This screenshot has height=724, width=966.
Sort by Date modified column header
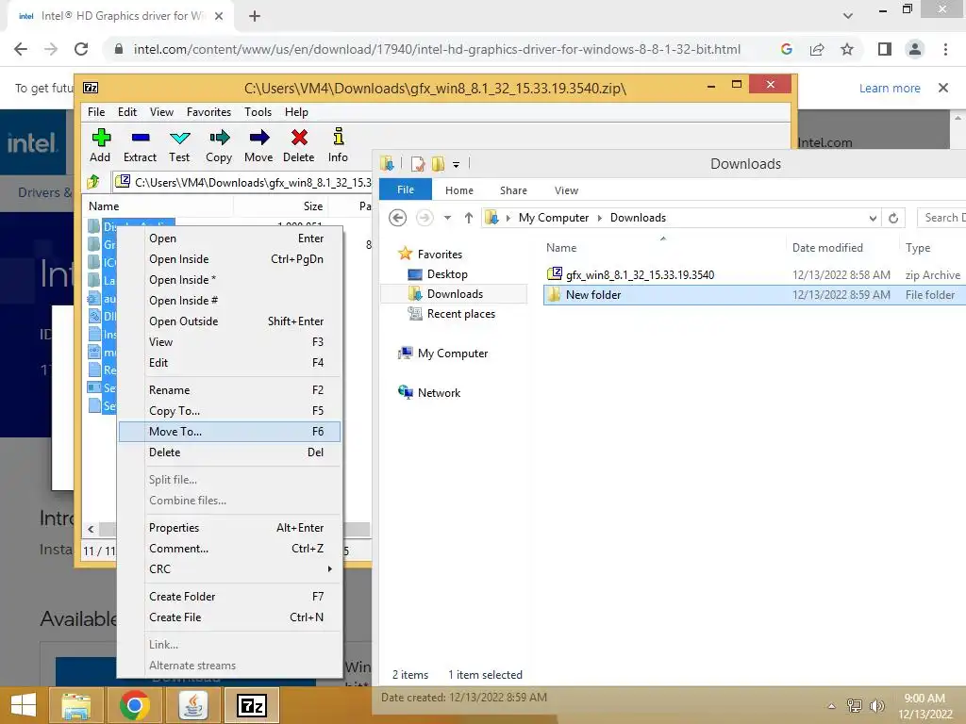tap(827, 248)
